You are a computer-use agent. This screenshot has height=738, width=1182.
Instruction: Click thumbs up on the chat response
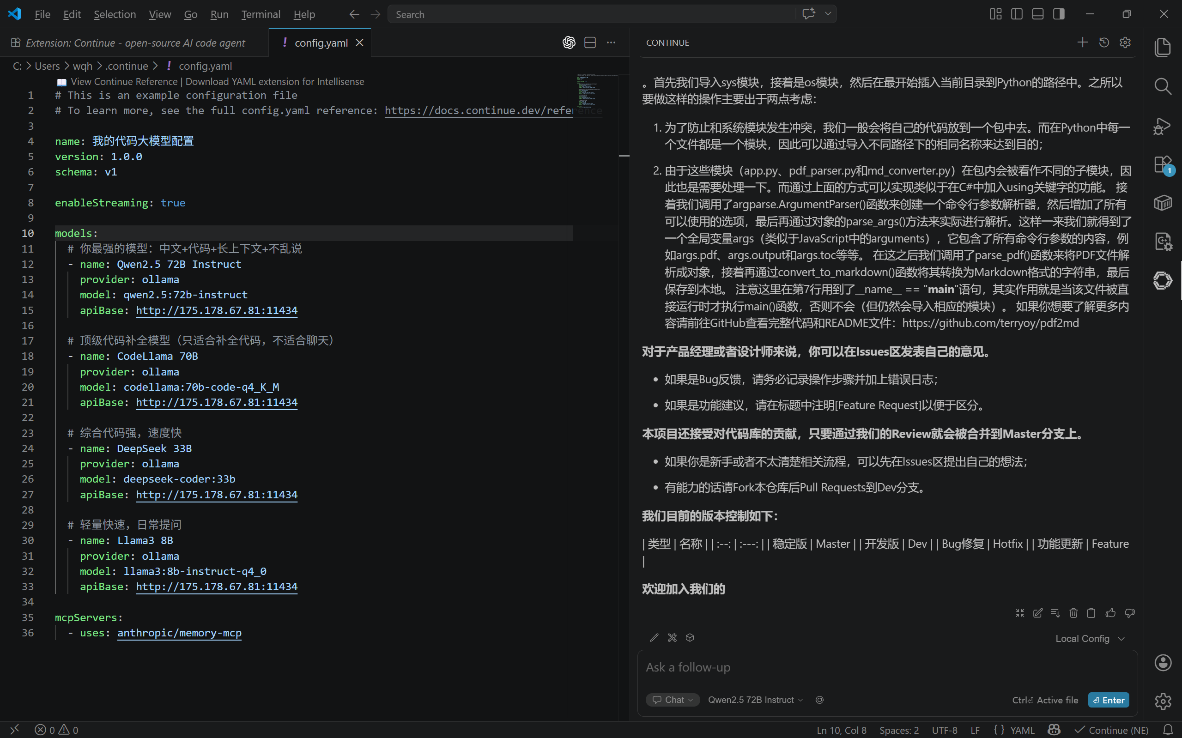[x=1110, y=612]
